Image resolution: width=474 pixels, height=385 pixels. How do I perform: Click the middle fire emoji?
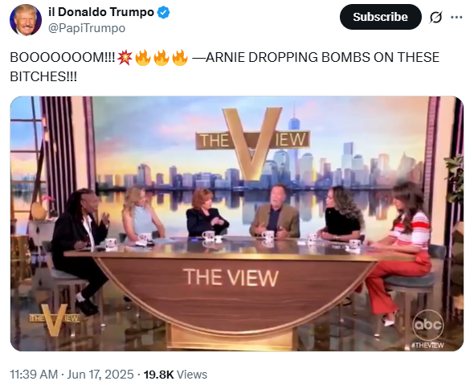(x=161, y=57)
